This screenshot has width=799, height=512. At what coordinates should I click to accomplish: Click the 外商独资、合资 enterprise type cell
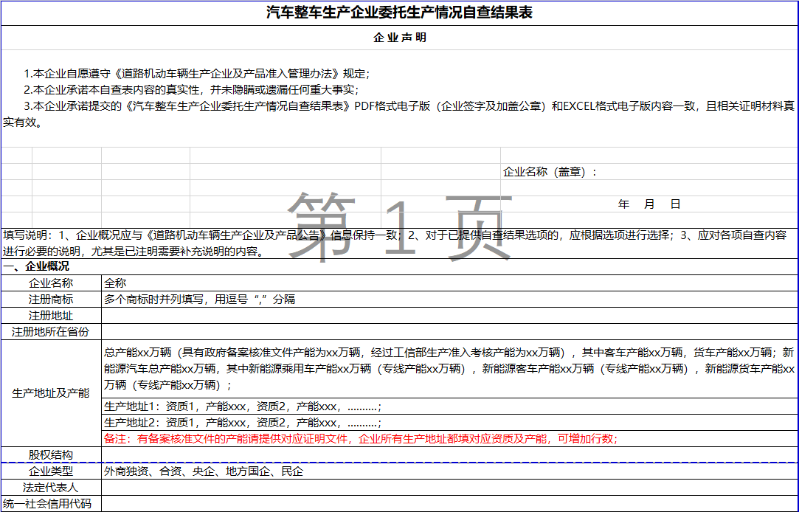[x=449, y=471]
